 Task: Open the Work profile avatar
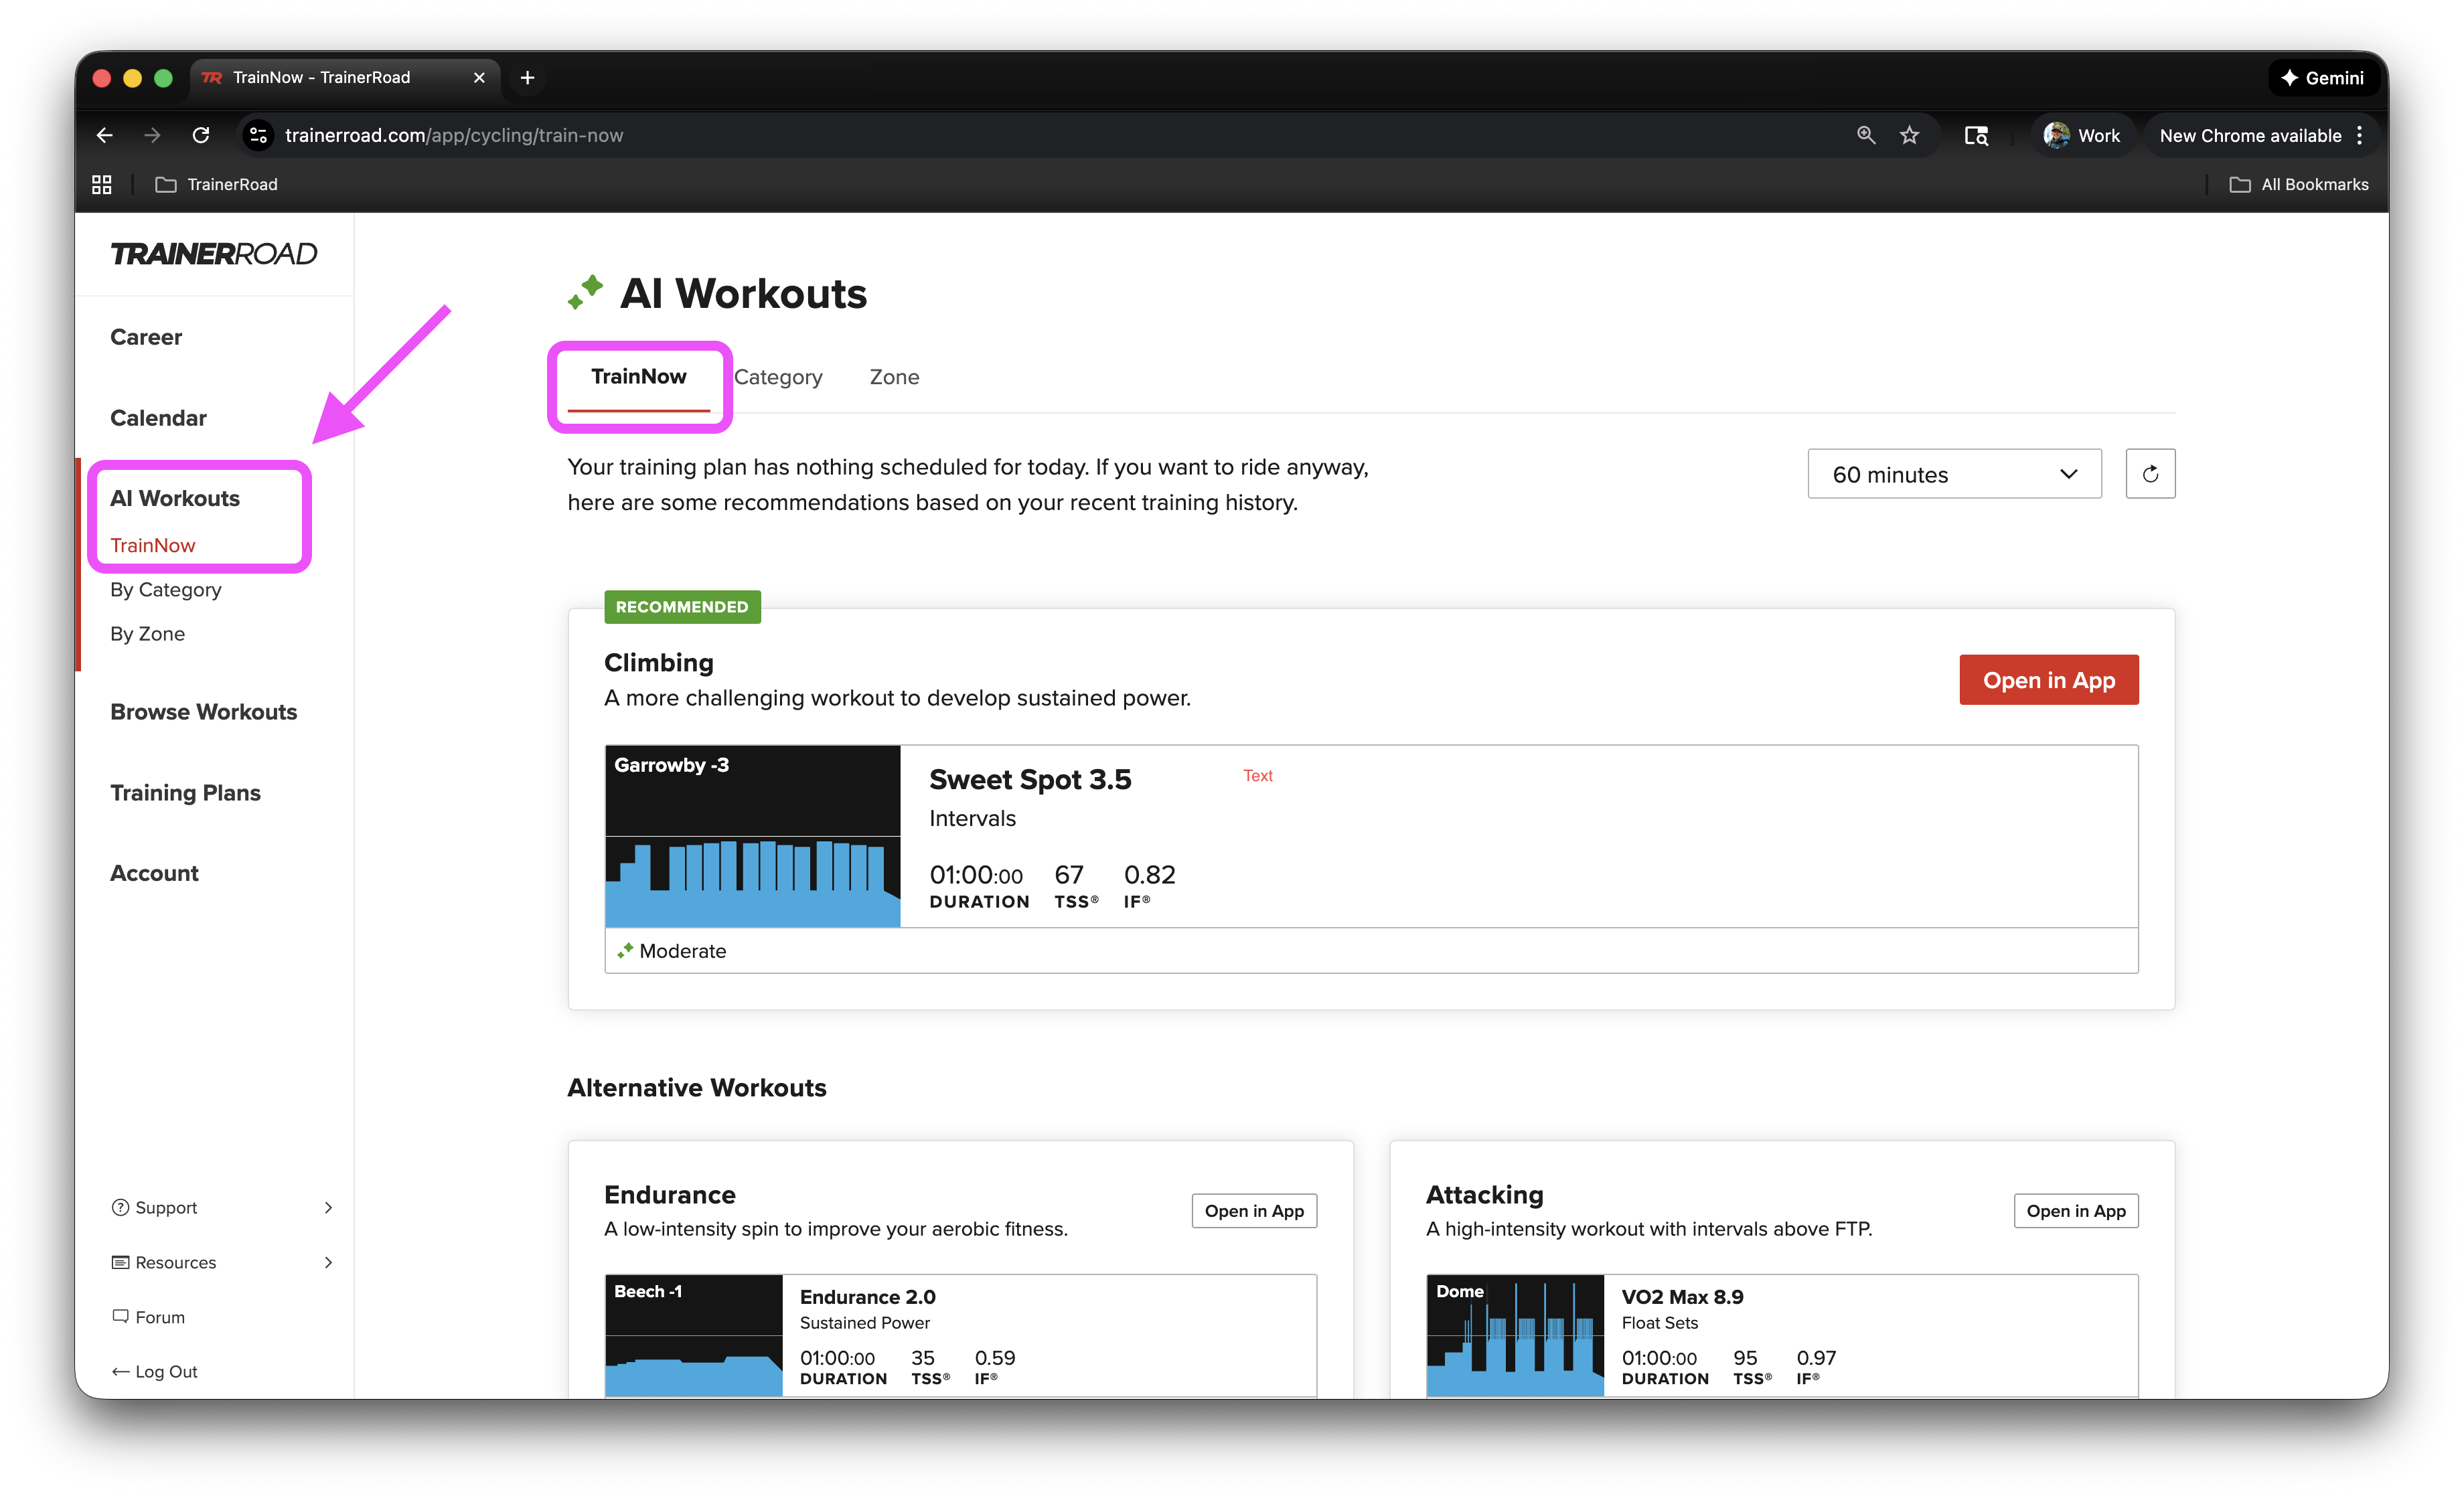pos(2056,135)
